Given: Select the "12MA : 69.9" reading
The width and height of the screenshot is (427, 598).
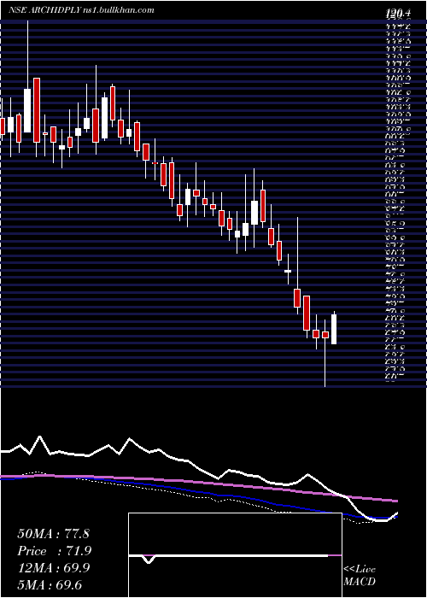Looking at the screenshot, I should pos(54,567).
